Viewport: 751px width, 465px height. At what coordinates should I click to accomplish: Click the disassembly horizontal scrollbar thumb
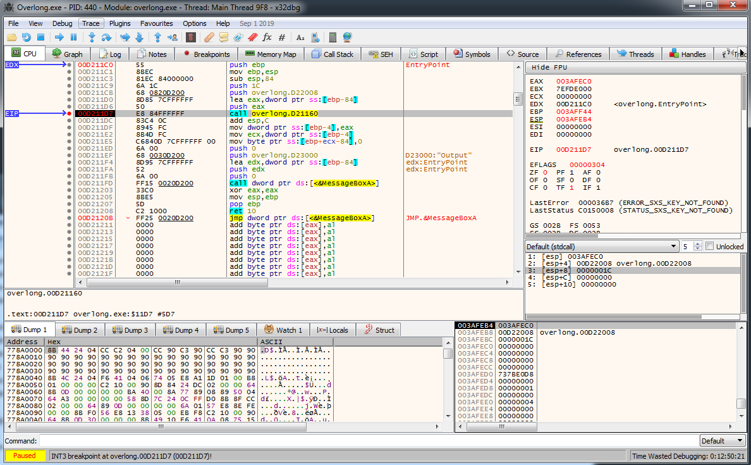[x=177, y=282]
